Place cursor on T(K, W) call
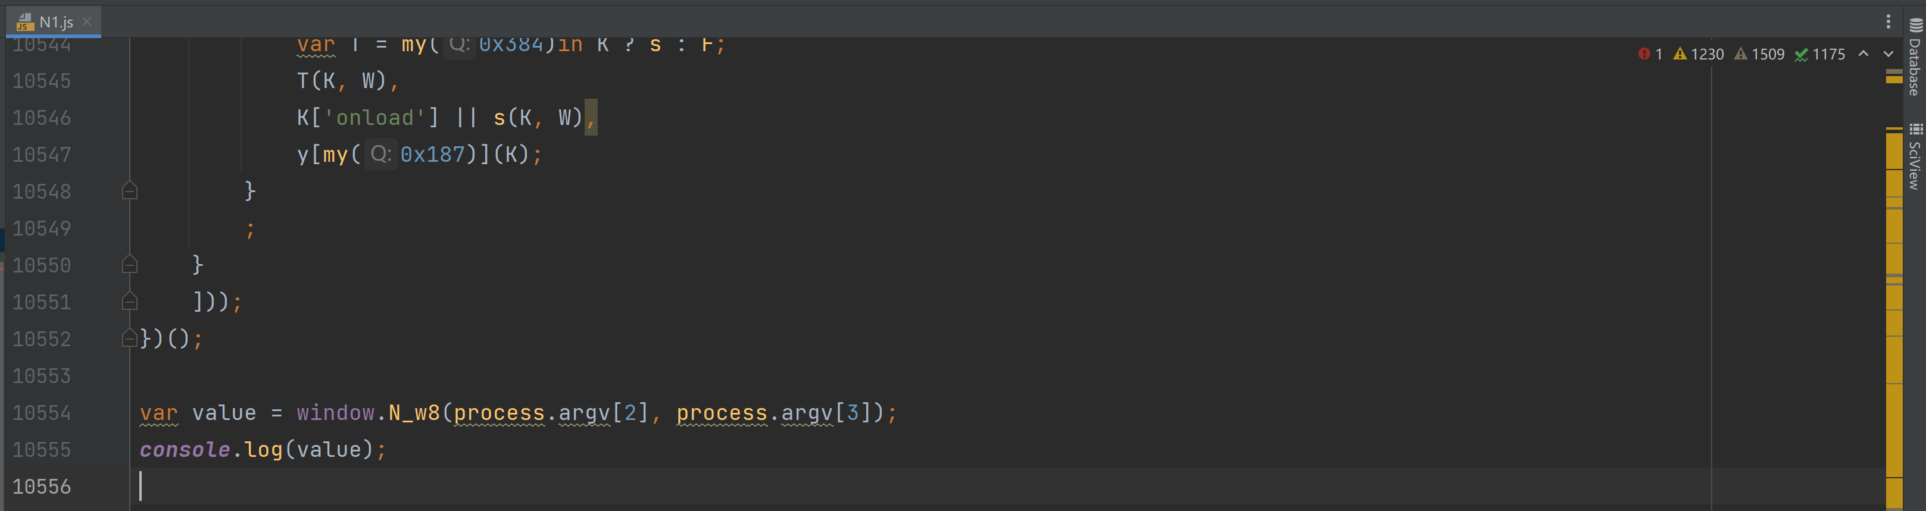Screen dimensions: 1926x511 (x=342, y=81)
